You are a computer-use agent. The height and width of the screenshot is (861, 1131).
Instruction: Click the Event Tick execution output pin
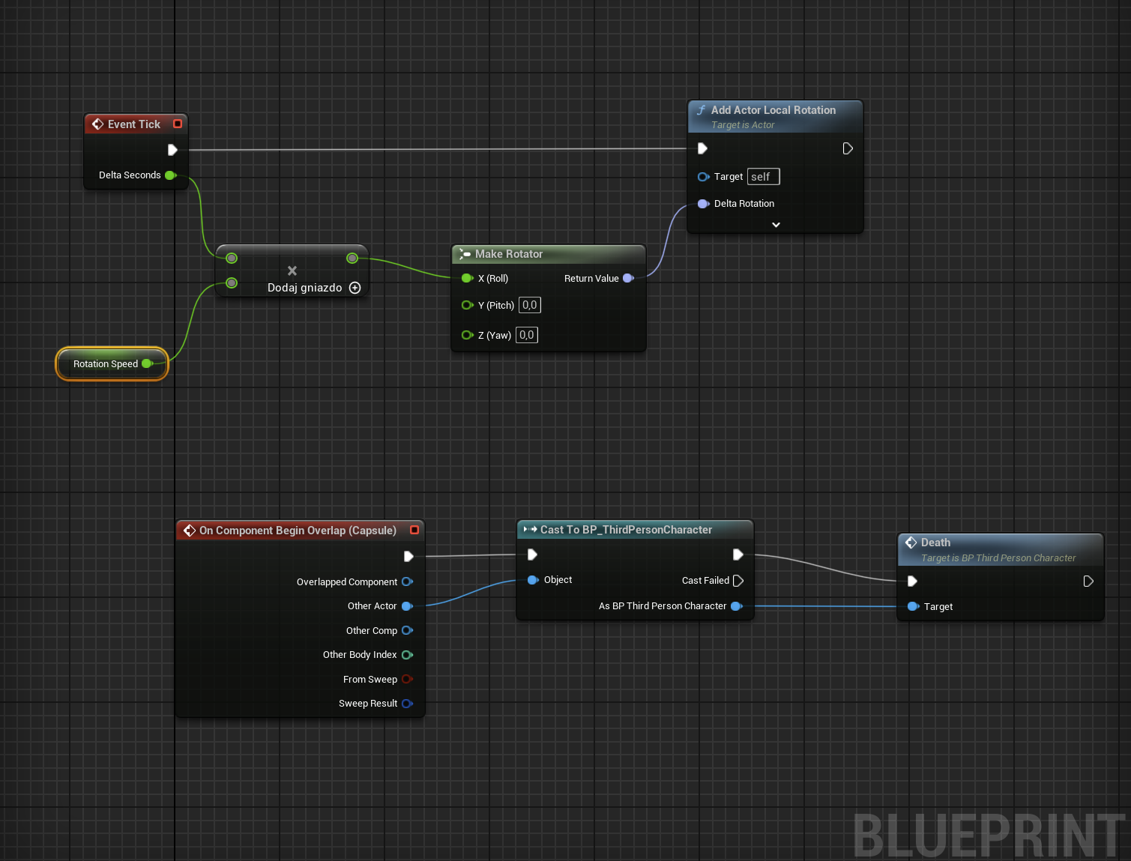click(x=172, y=150)
